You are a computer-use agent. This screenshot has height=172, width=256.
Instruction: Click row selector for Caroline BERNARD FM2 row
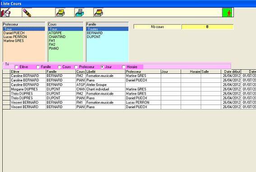coord(6,76)
